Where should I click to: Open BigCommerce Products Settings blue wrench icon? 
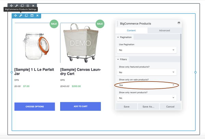21,16
